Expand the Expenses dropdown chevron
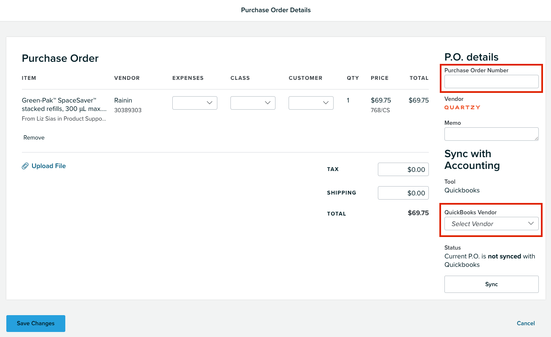Image resolution: width=551 pixels, height=337 pixels. click(x=209, y=103)
